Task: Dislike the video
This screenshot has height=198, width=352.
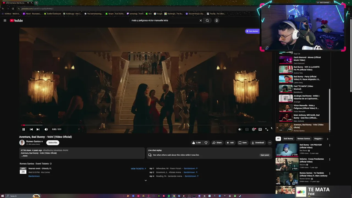Action: (206, 143)
